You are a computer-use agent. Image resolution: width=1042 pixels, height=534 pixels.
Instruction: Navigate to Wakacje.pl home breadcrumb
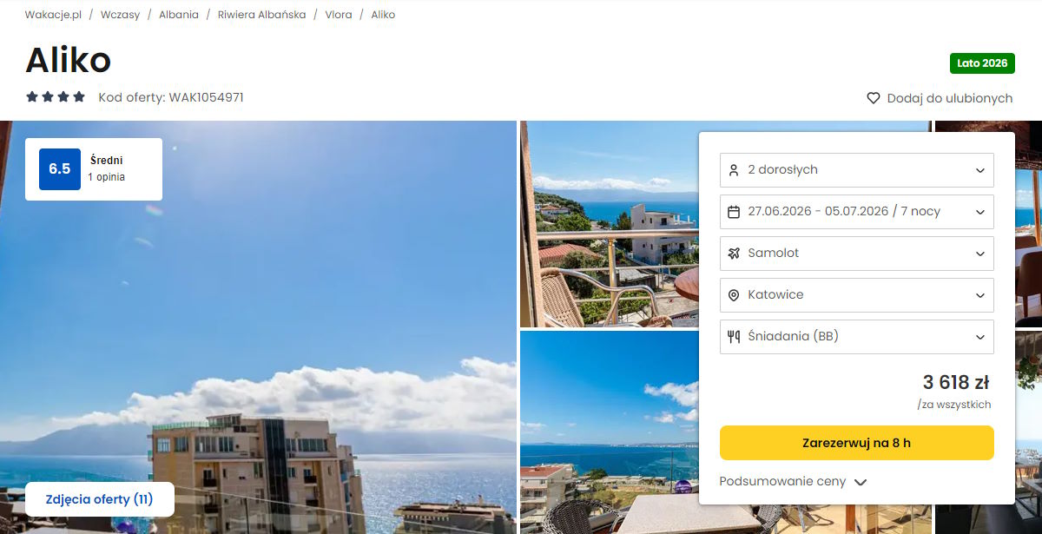[x=53, y=15]
